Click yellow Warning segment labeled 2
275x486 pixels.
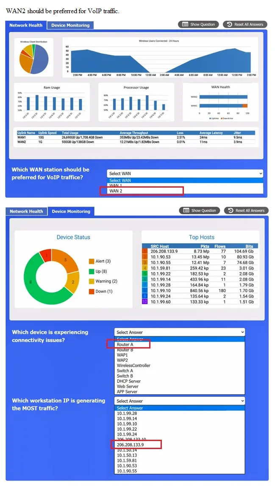pyautogui.click(x=73, y=282)
